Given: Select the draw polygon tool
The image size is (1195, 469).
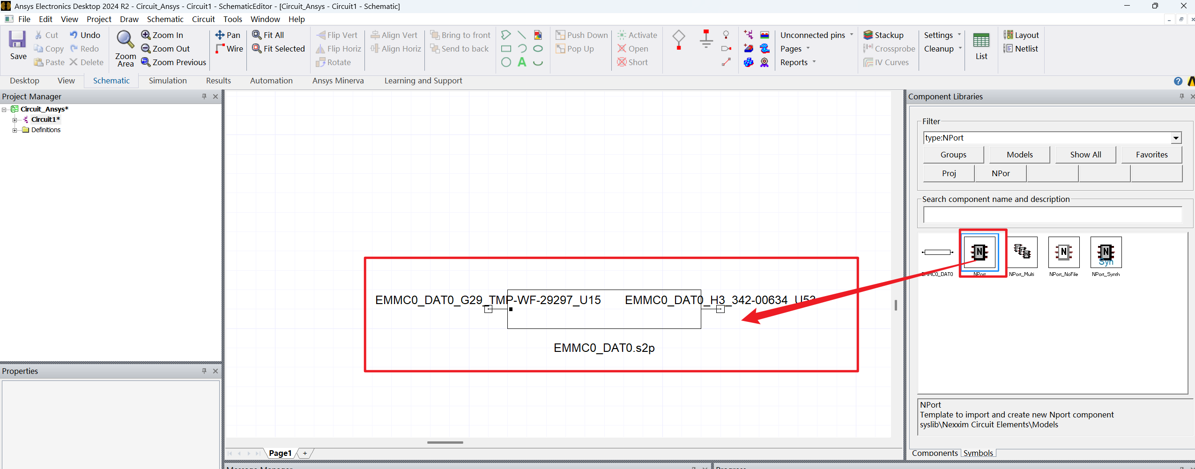Looking at the screenshot, I should point(506,35).
